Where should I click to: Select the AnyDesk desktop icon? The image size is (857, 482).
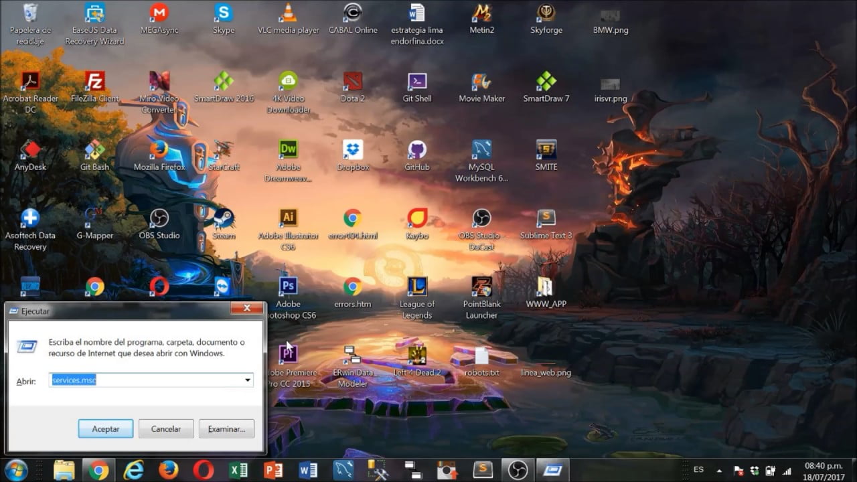click(x=30, y=155)
